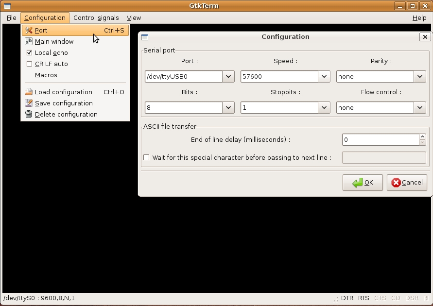Image resolution: width=433 pixels, height=306 pixels.
Task: Expand the Flow control dropdown
Action: pyautogui.click(x=420, y=108)
